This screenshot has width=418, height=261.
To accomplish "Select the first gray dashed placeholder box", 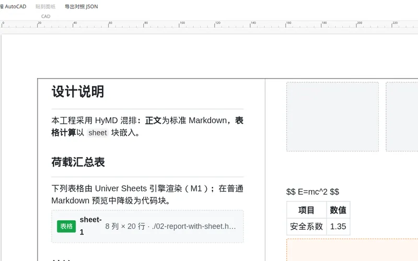I will click(x=332, y=116).
